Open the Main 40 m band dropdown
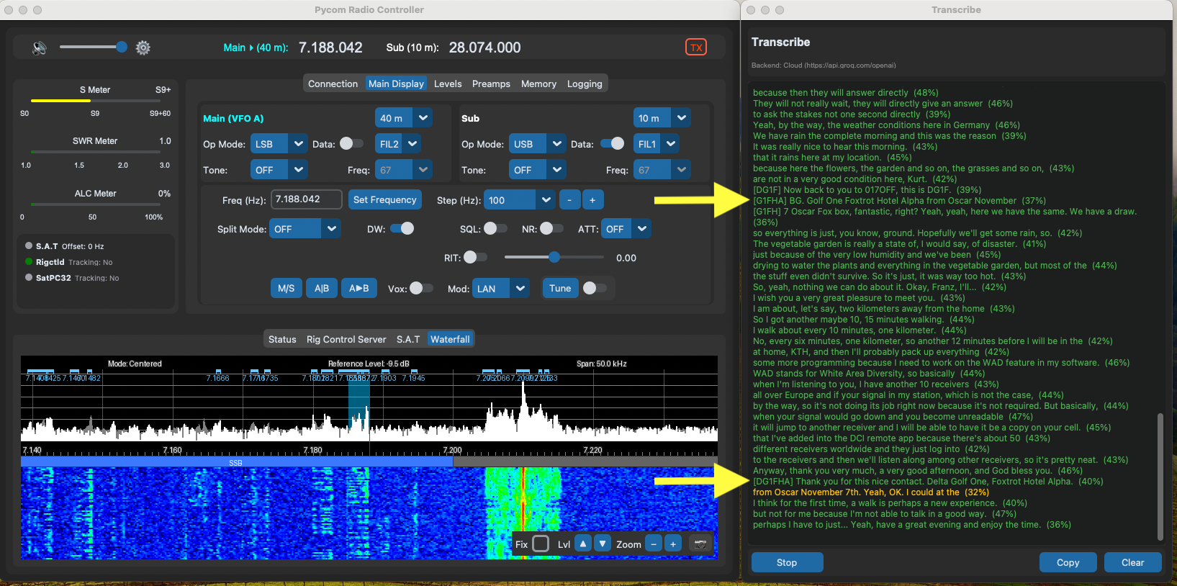1177x586 pixels. pyautogui.click(x=404, y=117)
